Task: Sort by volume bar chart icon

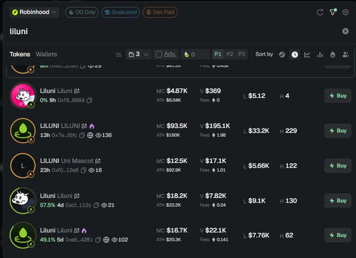Action: pos(320,55)
